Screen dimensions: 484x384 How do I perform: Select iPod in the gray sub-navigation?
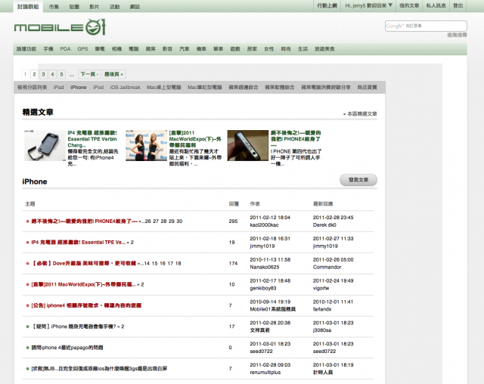click(98, 87)
